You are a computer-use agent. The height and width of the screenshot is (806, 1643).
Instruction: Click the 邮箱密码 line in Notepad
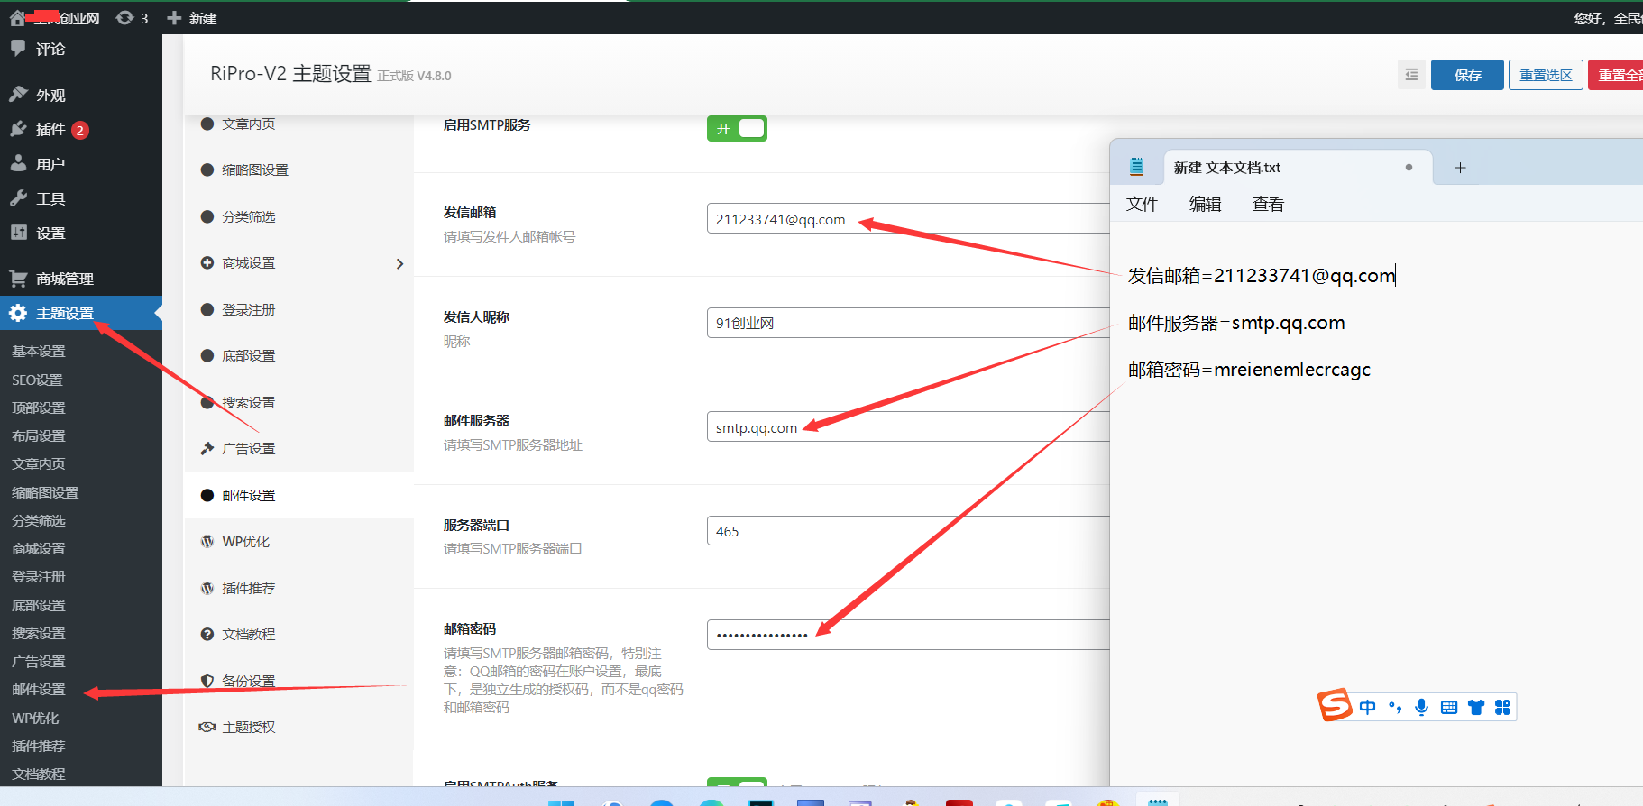[1249, 370]
